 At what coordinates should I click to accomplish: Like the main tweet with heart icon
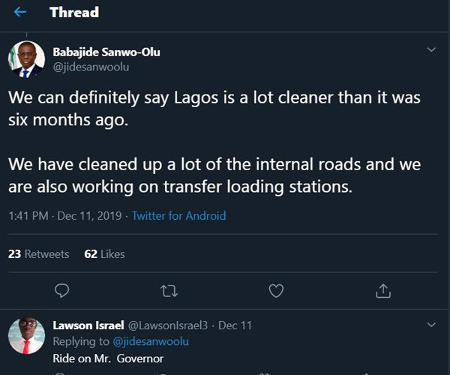tap(276, 289)
